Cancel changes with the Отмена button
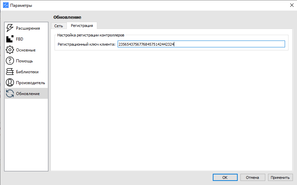The width and height of the screenshot is (297, 185). coord(253,178)
